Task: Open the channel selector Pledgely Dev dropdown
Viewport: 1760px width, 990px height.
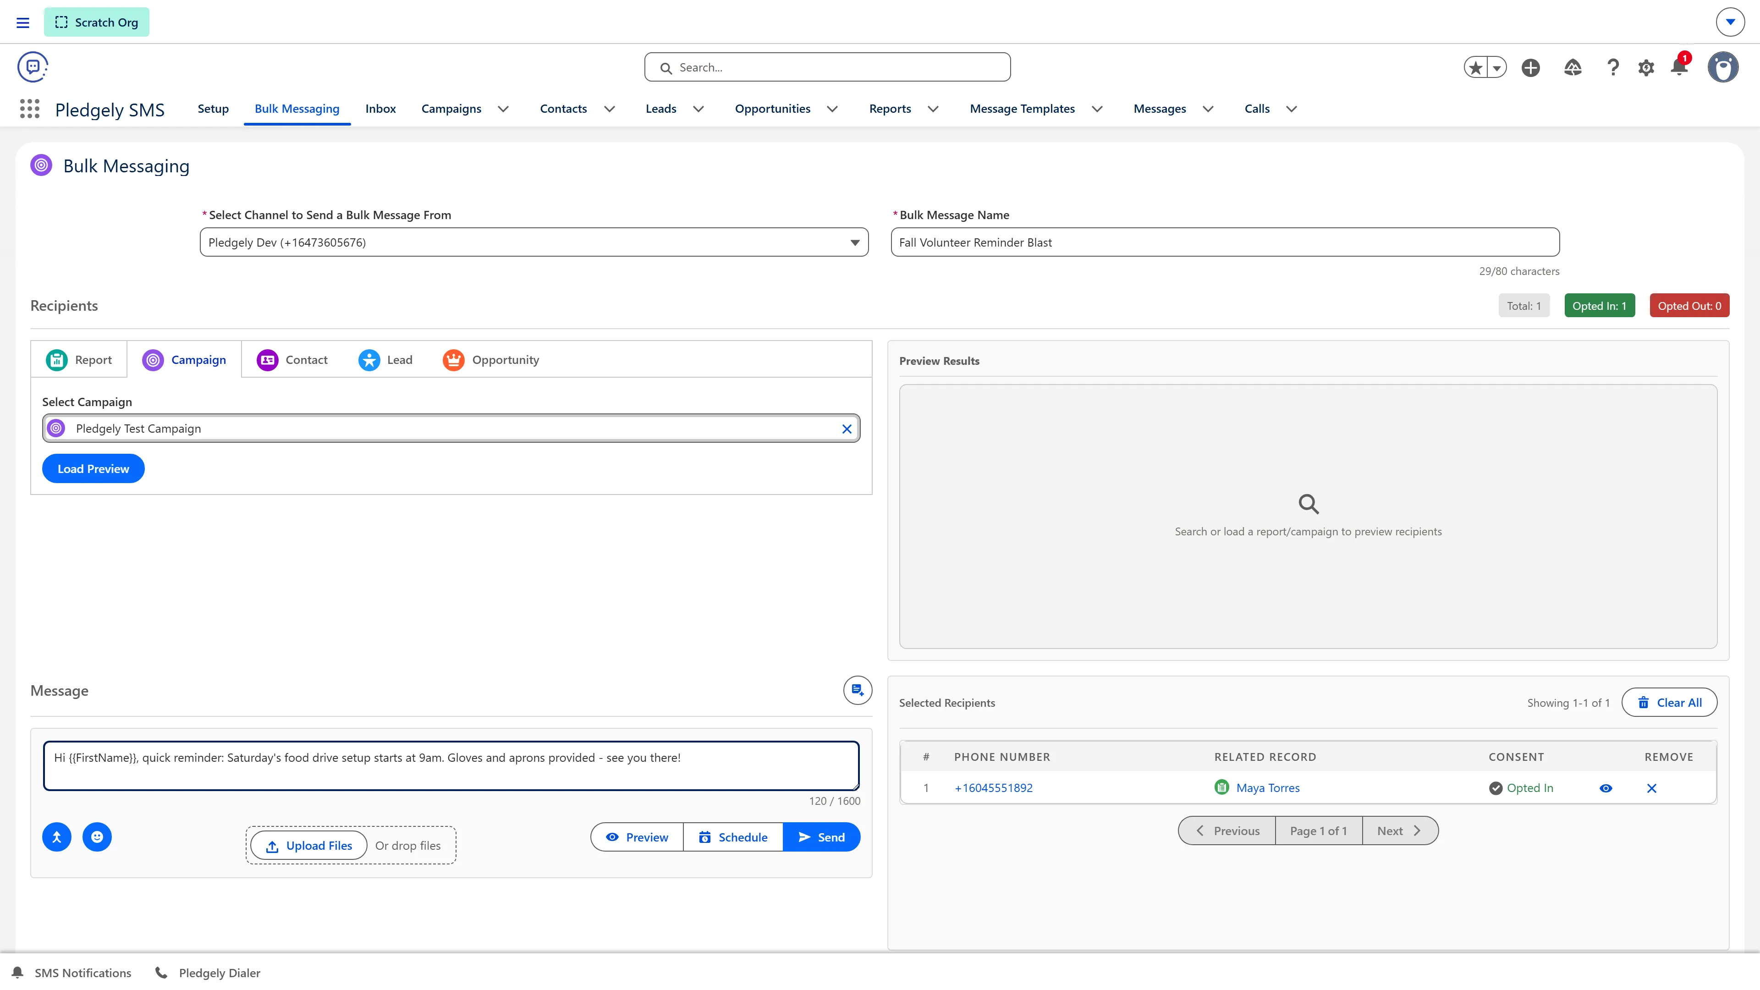Action: tap(534, 242)
